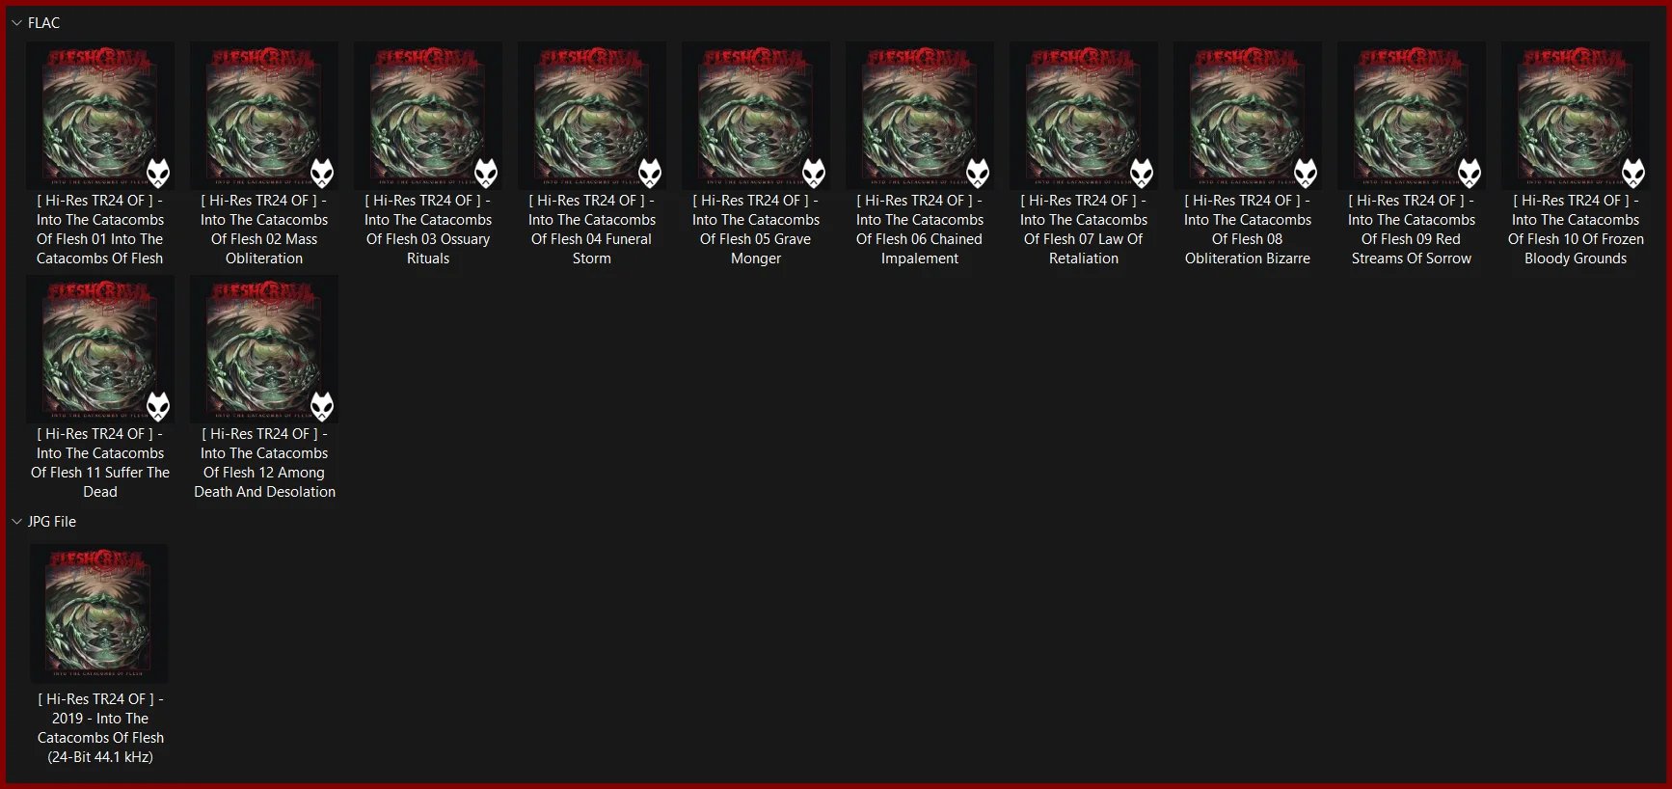Select the 08 Obliteration Bizarre album thumbnail
This screenshot has width=1672, height=789.
[1248, 115]
